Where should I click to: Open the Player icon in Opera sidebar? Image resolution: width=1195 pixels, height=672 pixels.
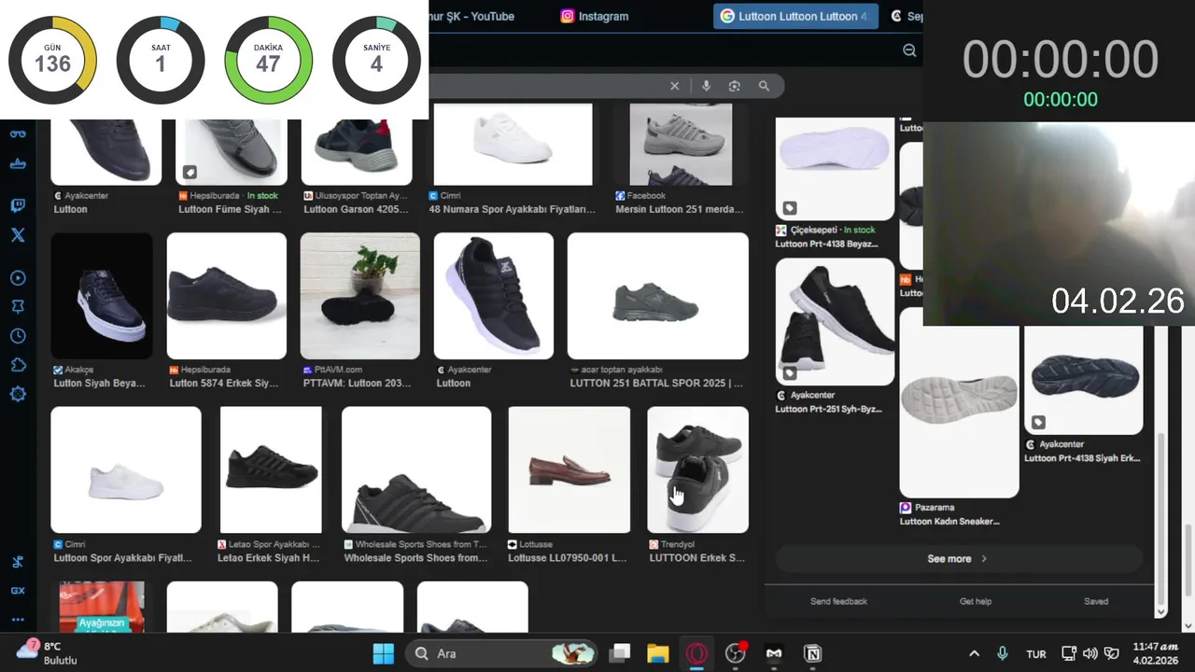(18, 278)
